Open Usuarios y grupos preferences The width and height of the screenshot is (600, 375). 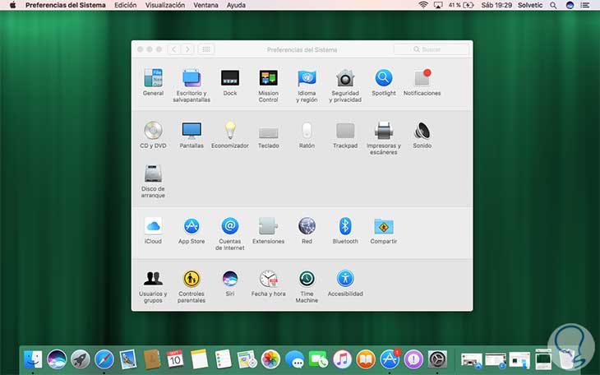(153, 279)
